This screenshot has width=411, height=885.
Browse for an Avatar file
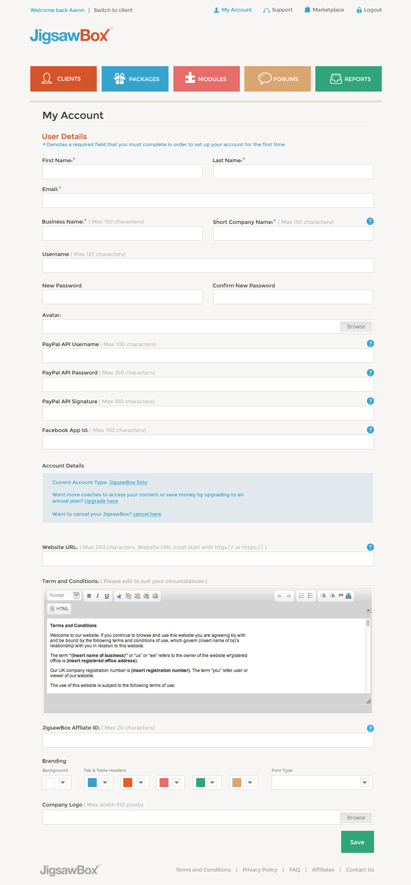[356, 327]
